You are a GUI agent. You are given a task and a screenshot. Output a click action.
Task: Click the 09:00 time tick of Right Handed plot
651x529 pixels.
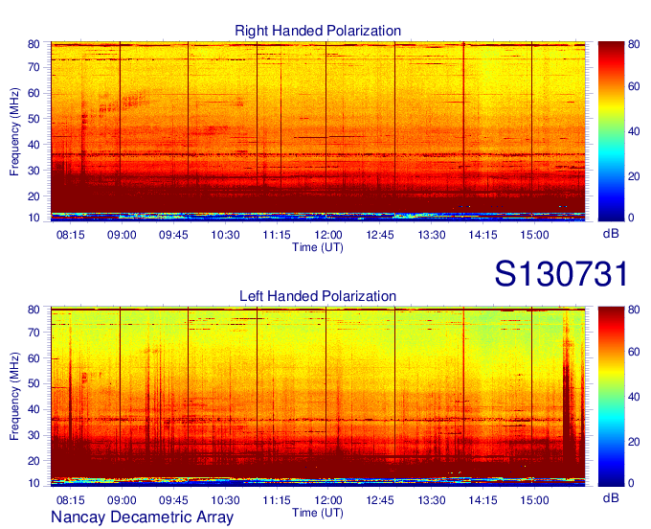(122, 235)
